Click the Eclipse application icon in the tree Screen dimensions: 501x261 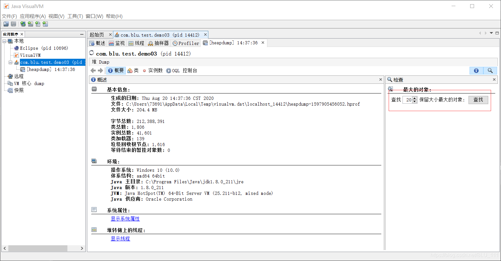click(16, 48)
